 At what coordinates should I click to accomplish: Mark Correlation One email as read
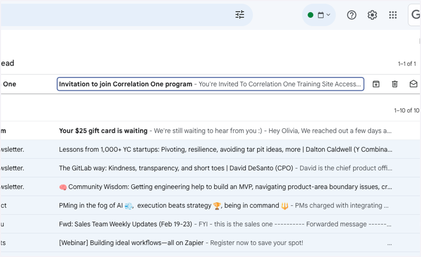point(413,84)
